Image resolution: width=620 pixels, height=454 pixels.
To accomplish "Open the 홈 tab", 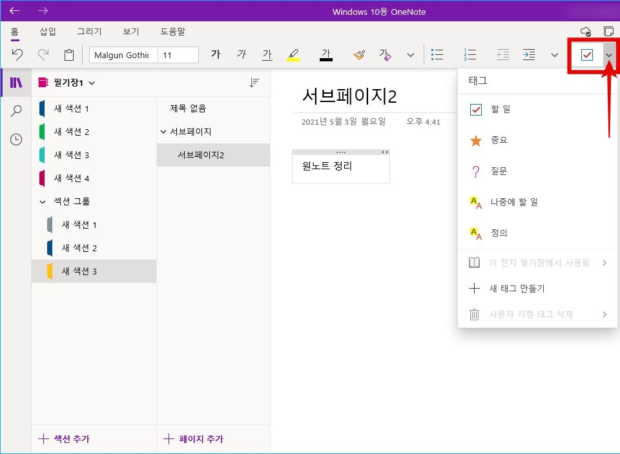I will pyautogui.click(x=15, y=32).
